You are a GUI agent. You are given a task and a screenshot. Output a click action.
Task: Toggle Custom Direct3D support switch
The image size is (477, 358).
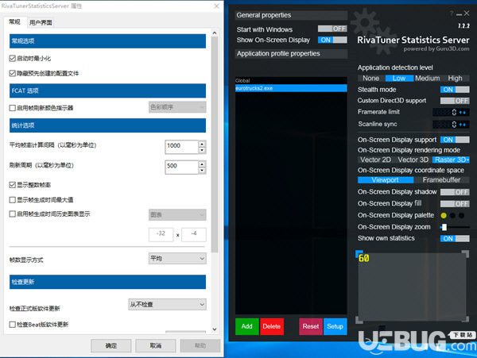[x=455, y=101]
